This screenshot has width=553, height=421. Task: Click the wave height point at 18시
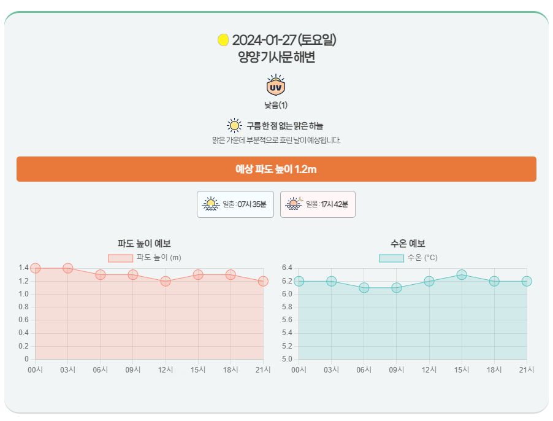click(x=231, y=274)
